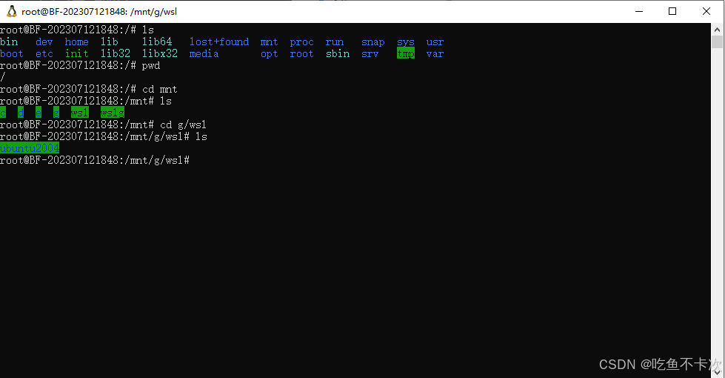Screen dimensions: 725x378
Task: Click the 'opt' directory entry
Action: tap(269, 53)
